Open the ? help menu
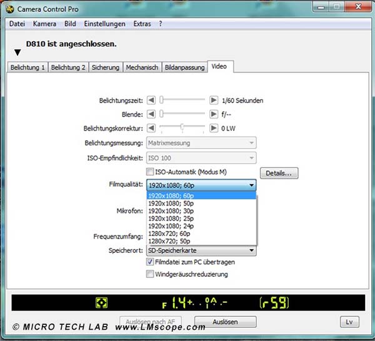Image resolution: width=375 pixels, height=341 pixels. tap(161, 24)
